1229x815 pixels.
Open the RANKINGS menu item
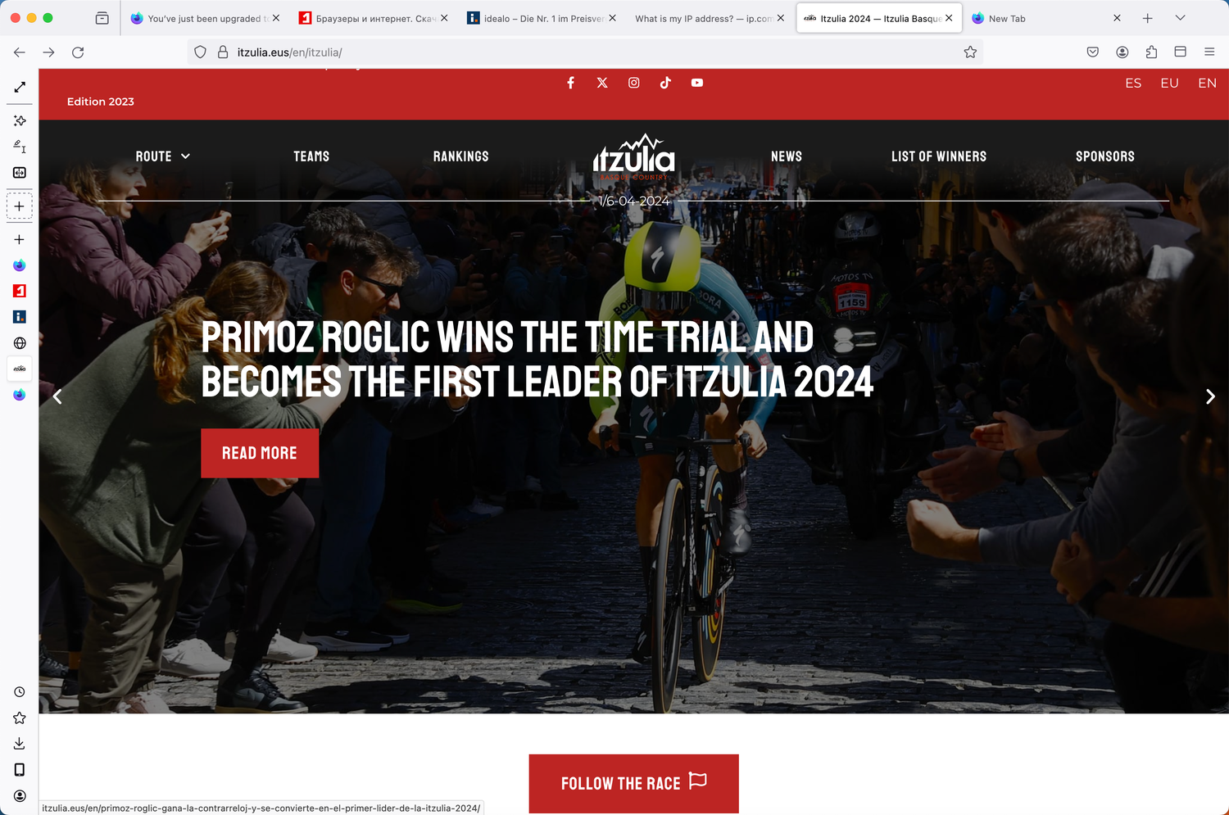[461, 156]
